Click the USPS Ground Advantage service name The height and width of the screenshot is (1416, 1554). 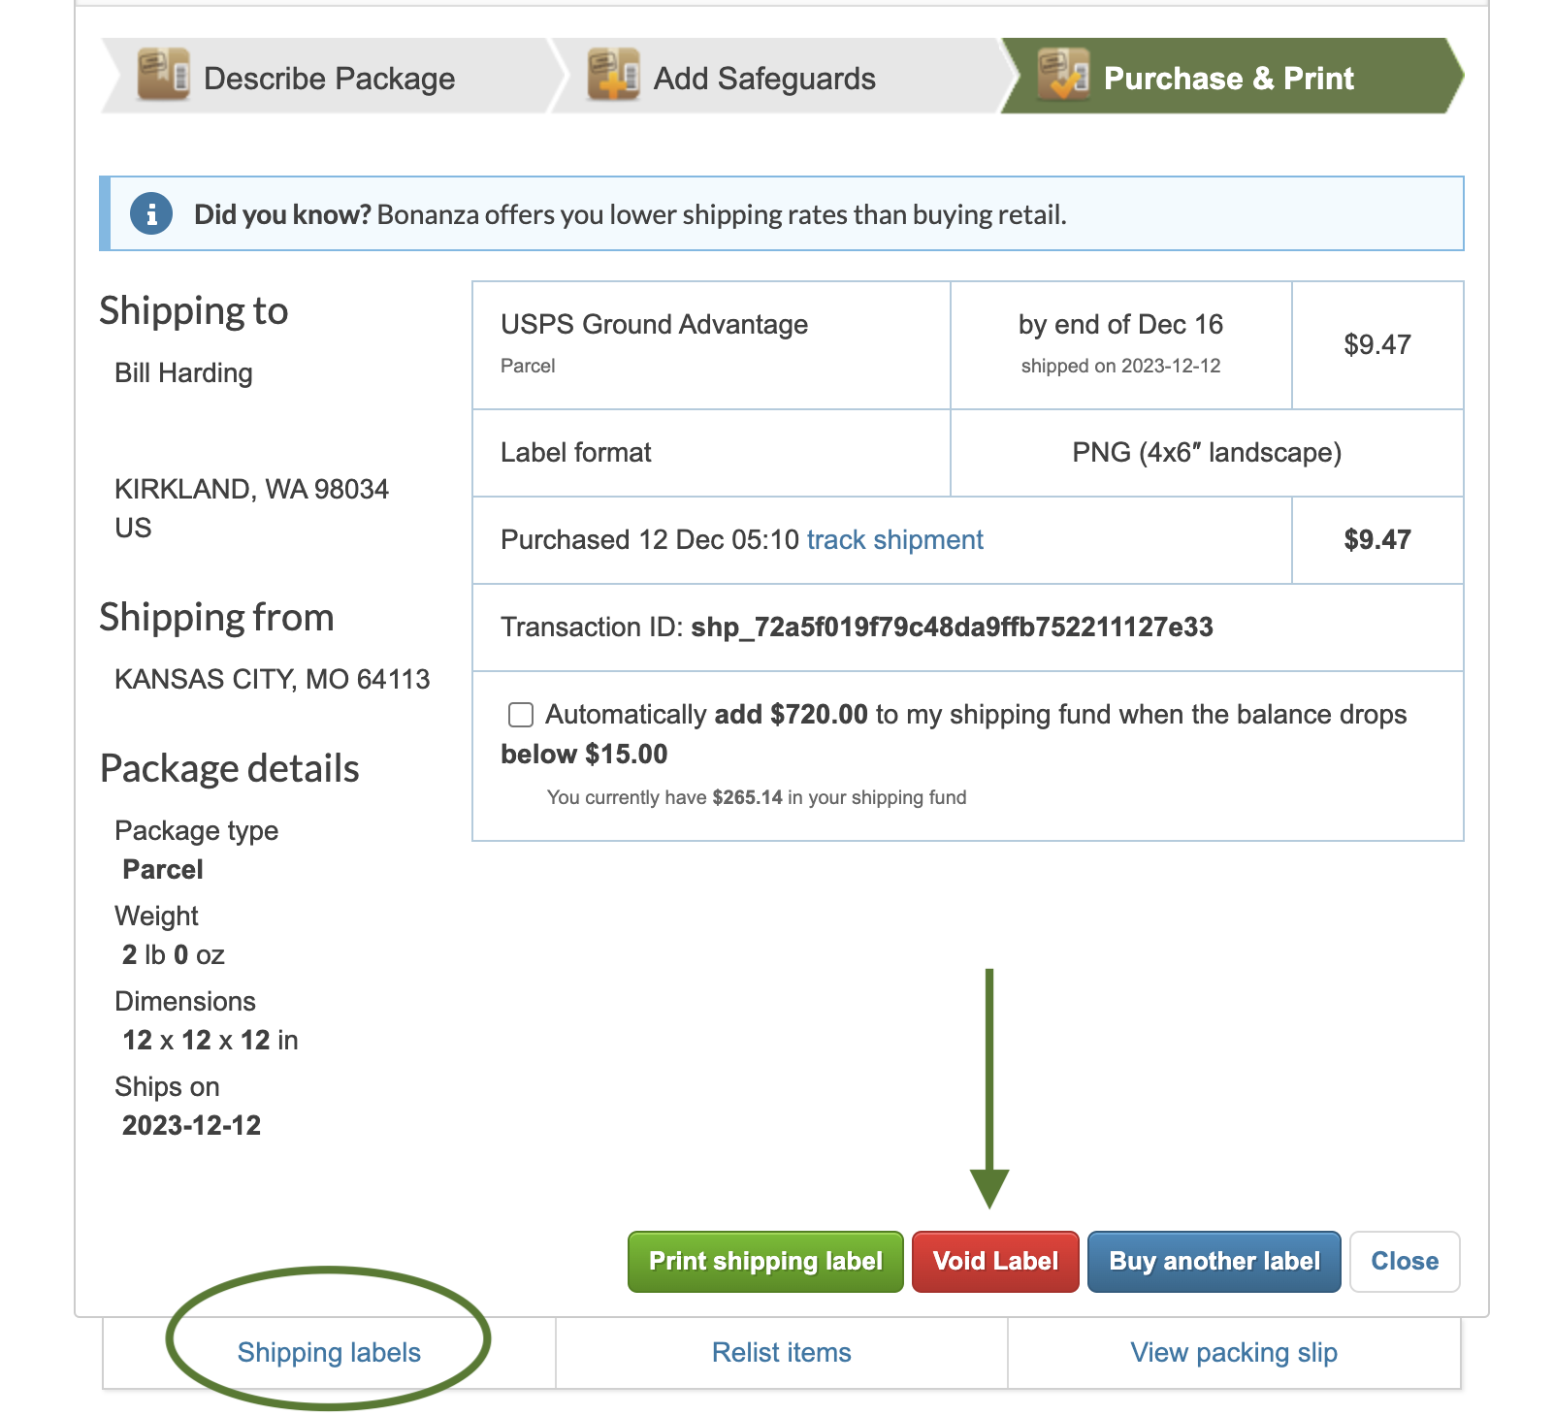coord(654,325)
